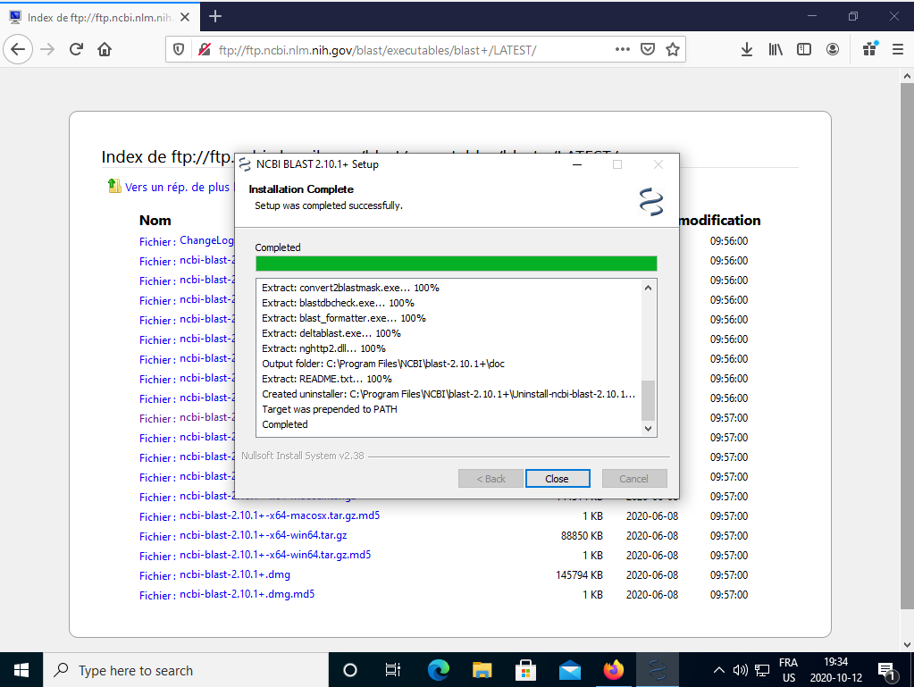The width and height of the screenshot is (914, 687).
Task: Bookmark this page with the star icon
Action: click(x=673, y=50)
